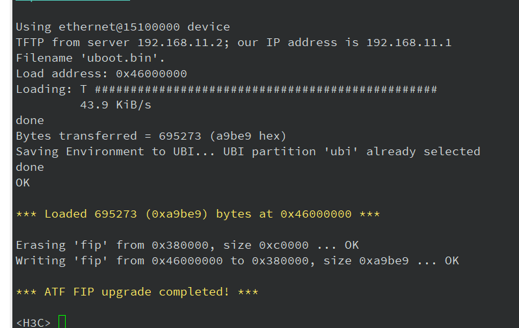519x328 pixels.
Task: Click the 'Loaded 695273' yellow status line
Action: [198, 214]
